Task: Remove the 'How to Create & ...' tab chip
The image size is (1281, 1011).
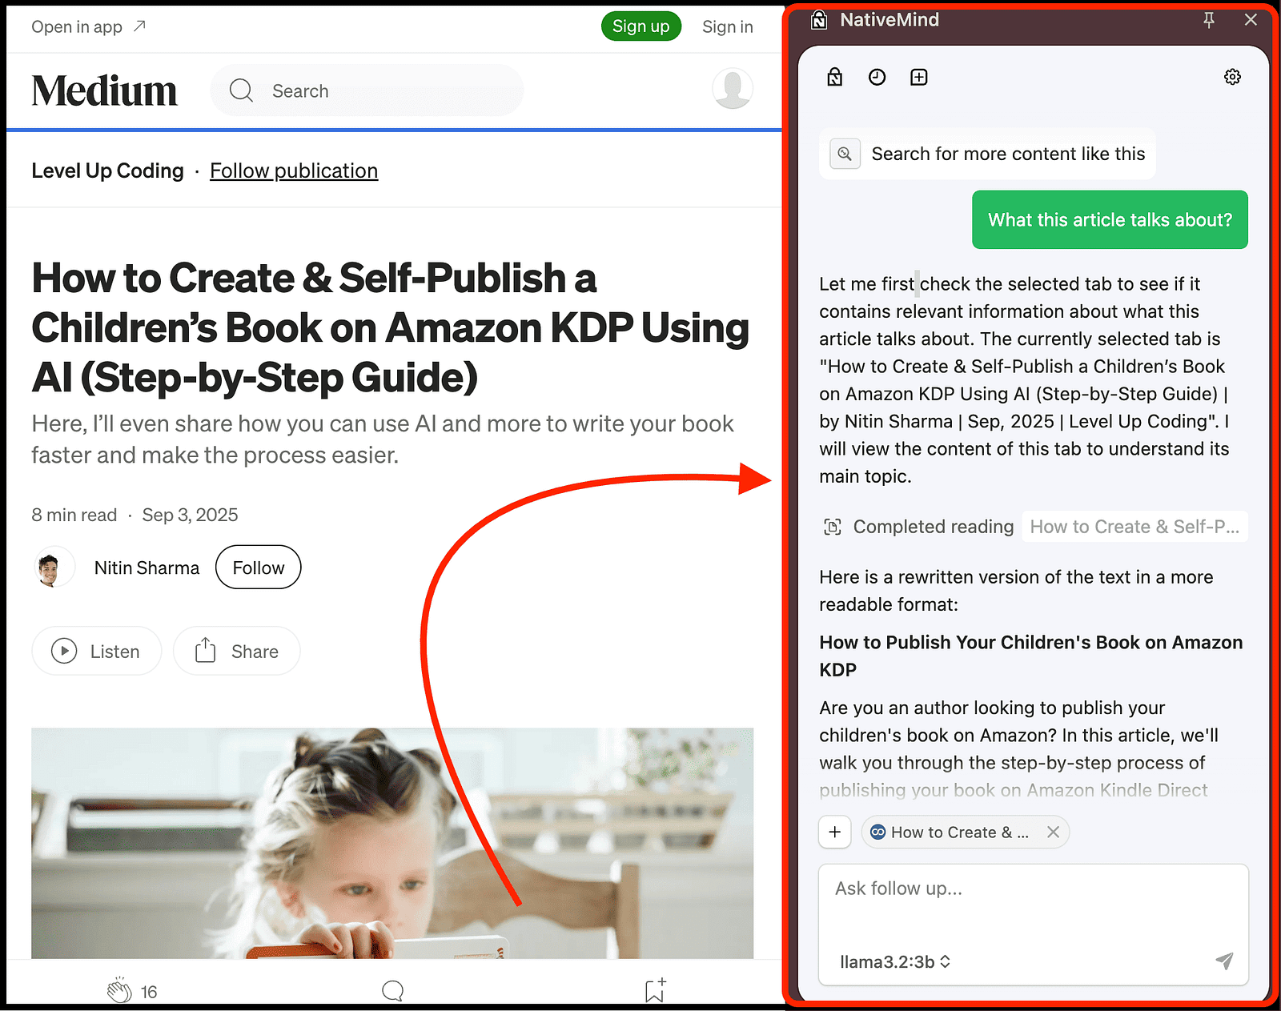Action: (x=1054, y=832)
